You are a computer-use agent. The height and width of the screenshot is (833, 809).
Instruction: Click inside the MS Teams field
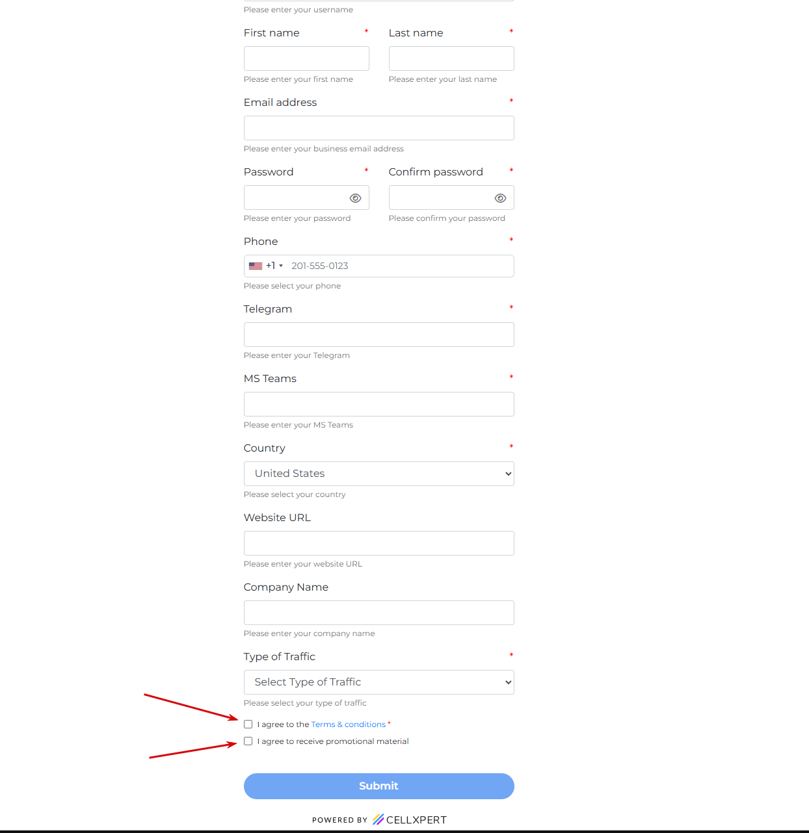pos(378,404)
